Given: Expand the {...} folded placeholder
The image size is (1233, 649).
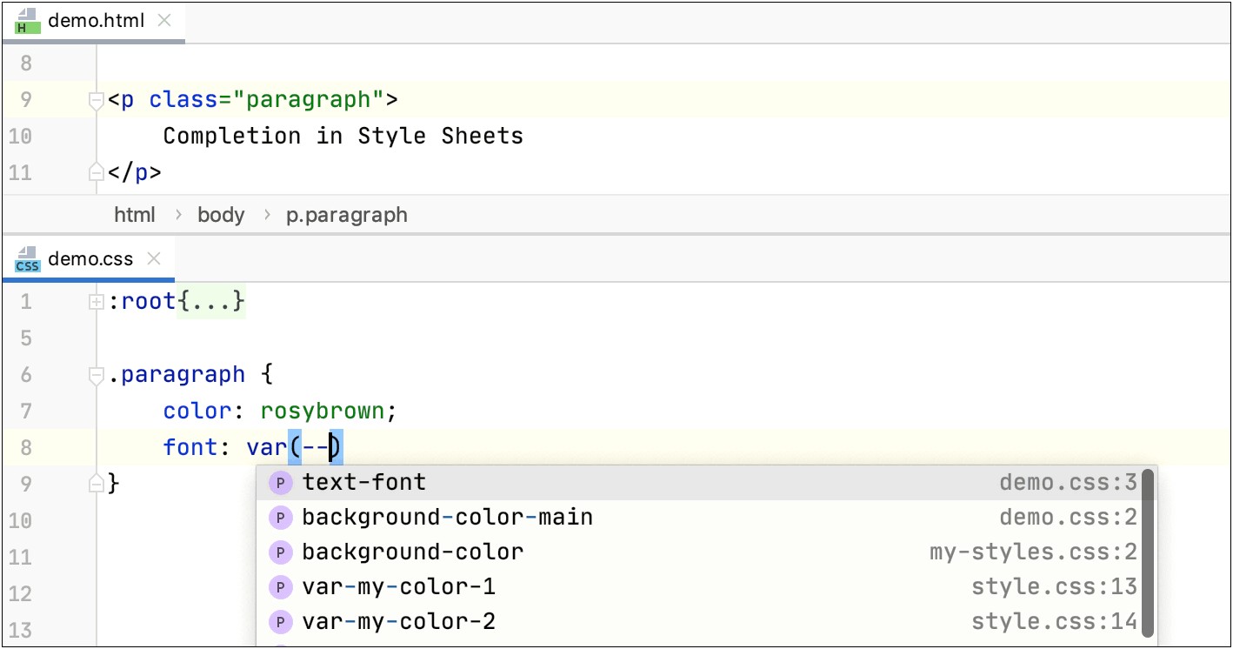Looking at the screenshot, I should point(211,303).
